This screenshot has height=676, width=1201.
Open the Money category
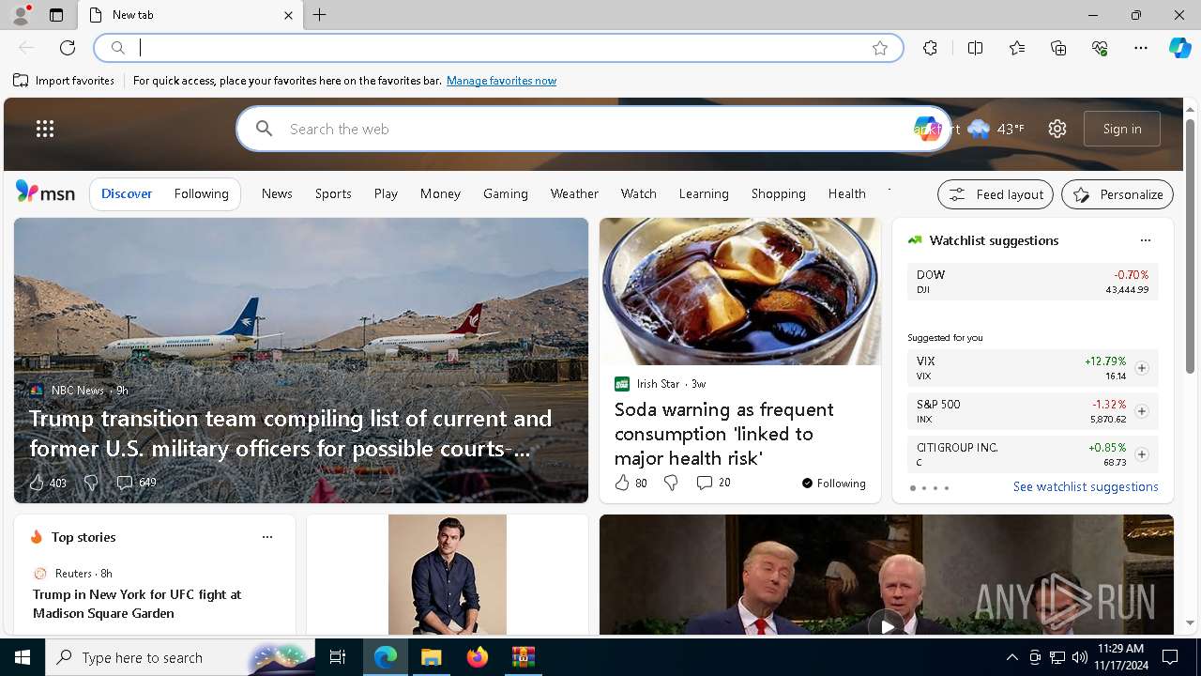click(x=440, y=193)
